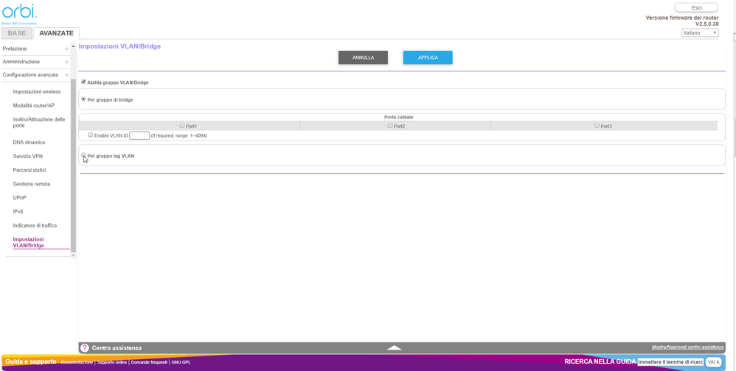Image resolution: width=736 pixels, height=371 pixels.
Task: Toggle Abilita gruppo VLAN/Bridge checkbox
Action: pos(84,82)
